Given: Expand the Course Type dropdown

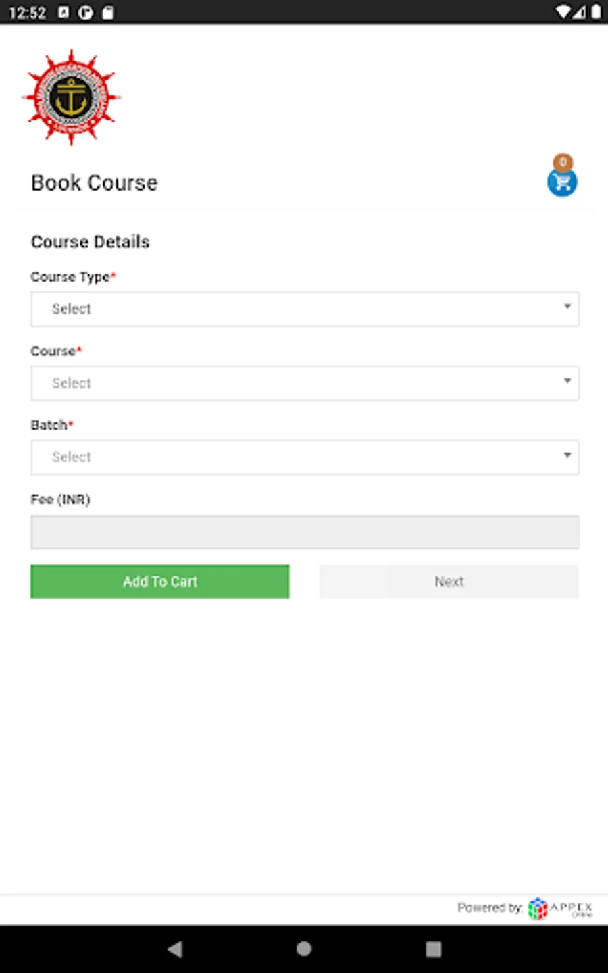Looking at the screenshot, I should tap(305, 309).
